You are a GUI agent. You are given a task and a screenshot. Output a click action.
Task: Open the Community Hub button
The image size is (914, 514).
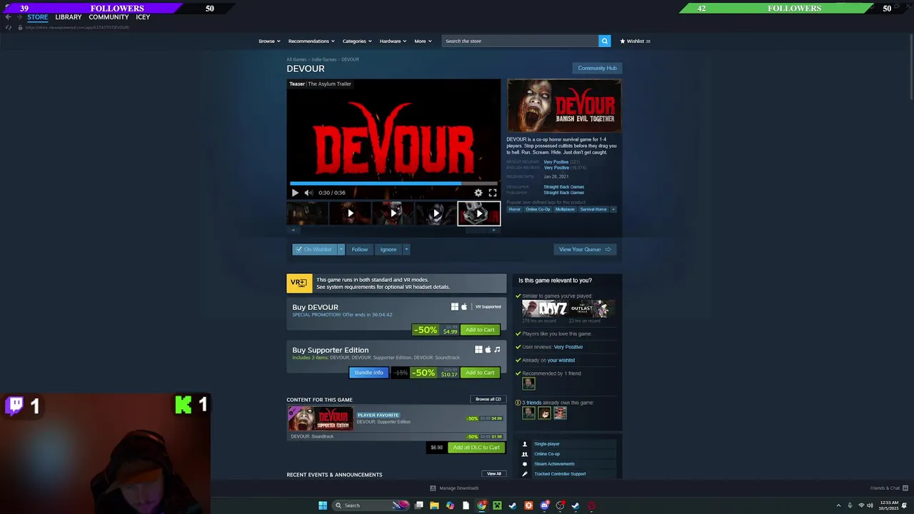coord(597,68)
